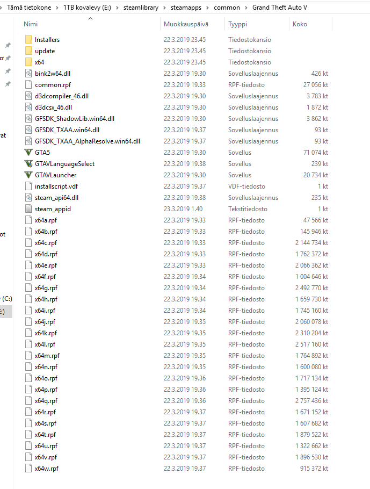Select the x64r.rpf file name

point(45,412)
